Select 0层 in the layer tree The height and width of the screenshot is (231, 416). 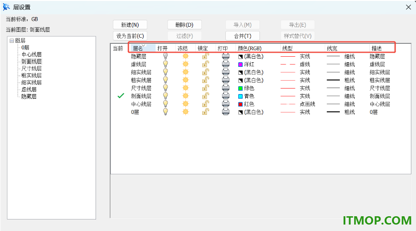(x=25, y=47)
